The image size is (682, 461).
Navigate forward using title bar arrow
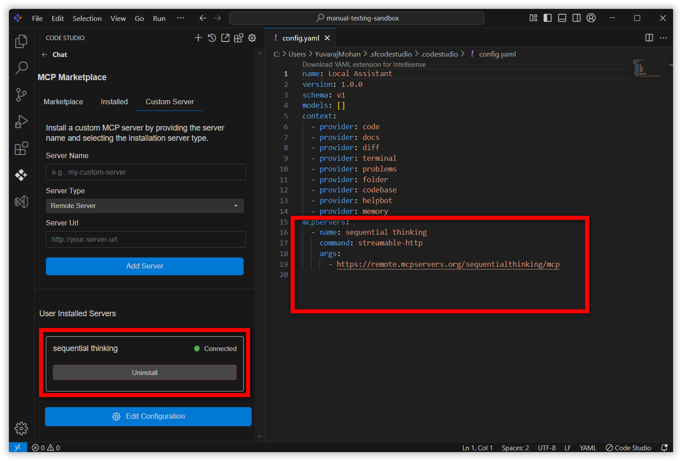[x=217, y=18]
